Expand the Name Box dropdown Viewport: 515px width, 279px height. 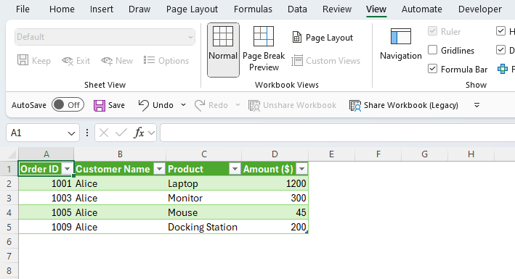tap(71, 133)
